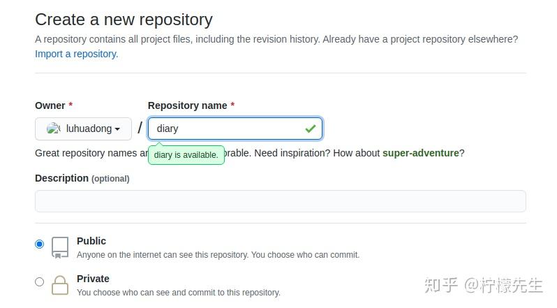Click the owner avatar image
This screenshot has width=557, height=308.
(53, 129)
